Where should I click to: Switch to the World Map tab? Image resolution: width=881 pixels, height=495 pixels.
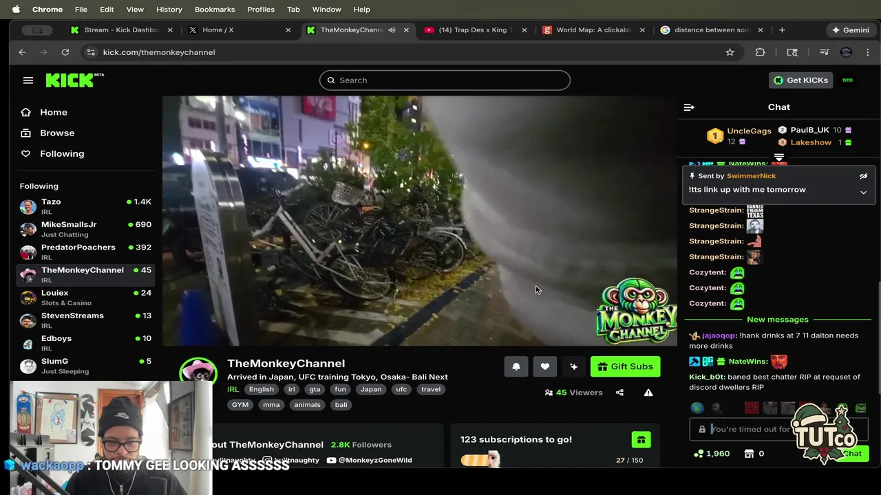click(594, 30)
